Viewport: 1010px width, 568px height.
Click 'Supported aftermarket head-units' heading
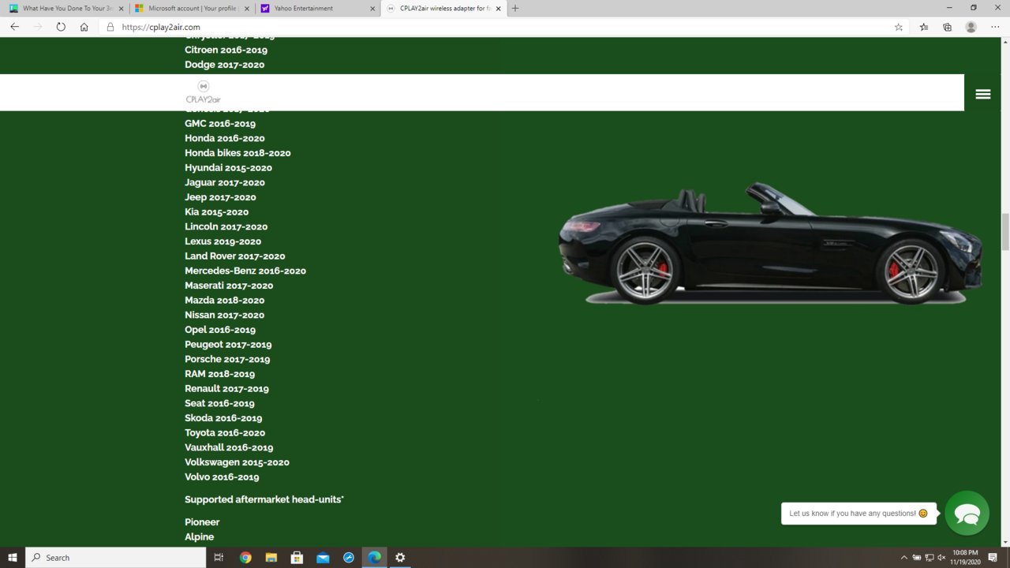[x=264, y=499]
